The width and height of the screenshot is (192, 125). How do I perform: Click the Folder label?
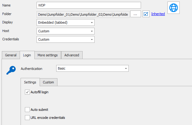(7, 14)
